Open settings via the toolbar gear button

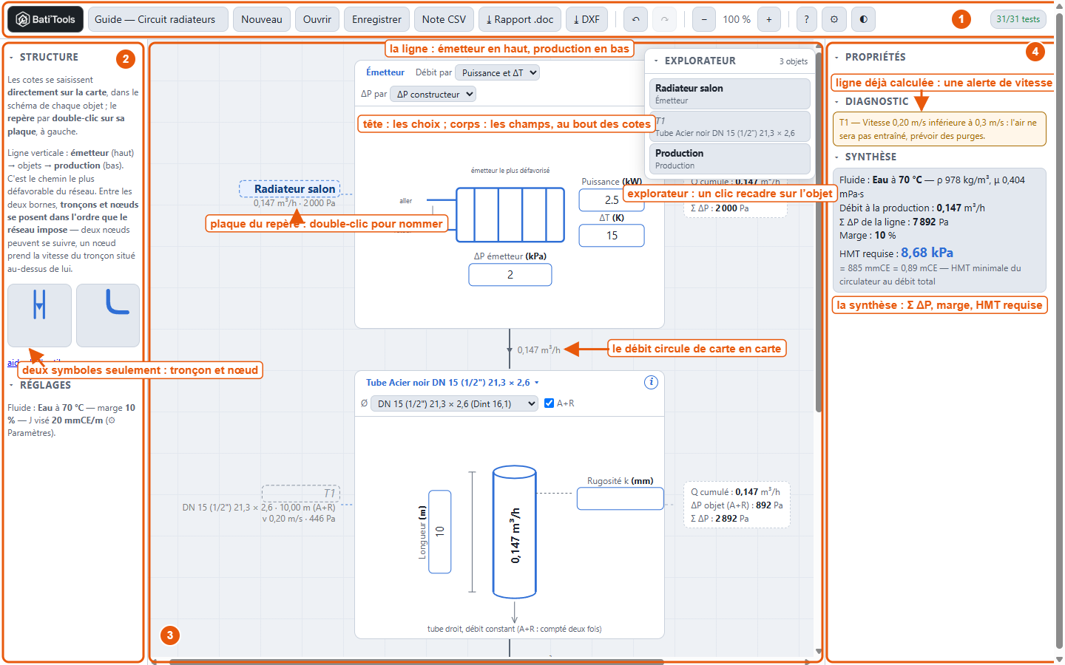pyautogui.click(x=834, y=19)
